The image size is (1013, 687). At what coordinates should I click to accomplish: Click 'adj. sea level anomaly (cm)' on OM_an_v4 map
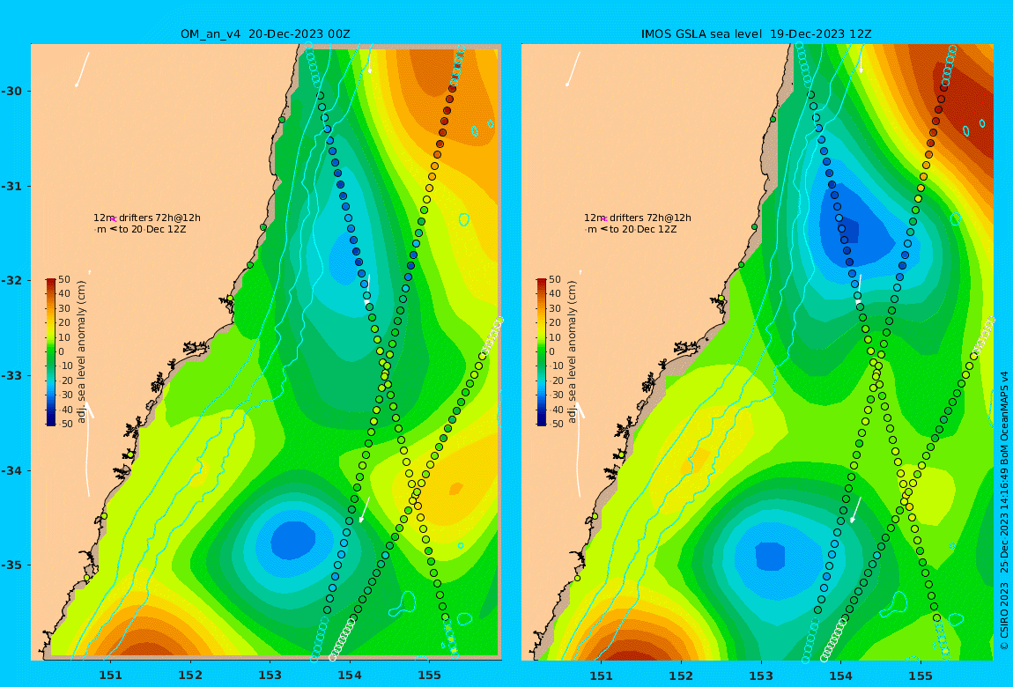pos(81,352)
